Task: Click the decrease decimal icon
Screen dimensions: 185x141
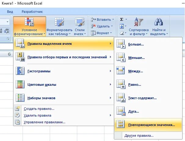Action: point(6,31)
